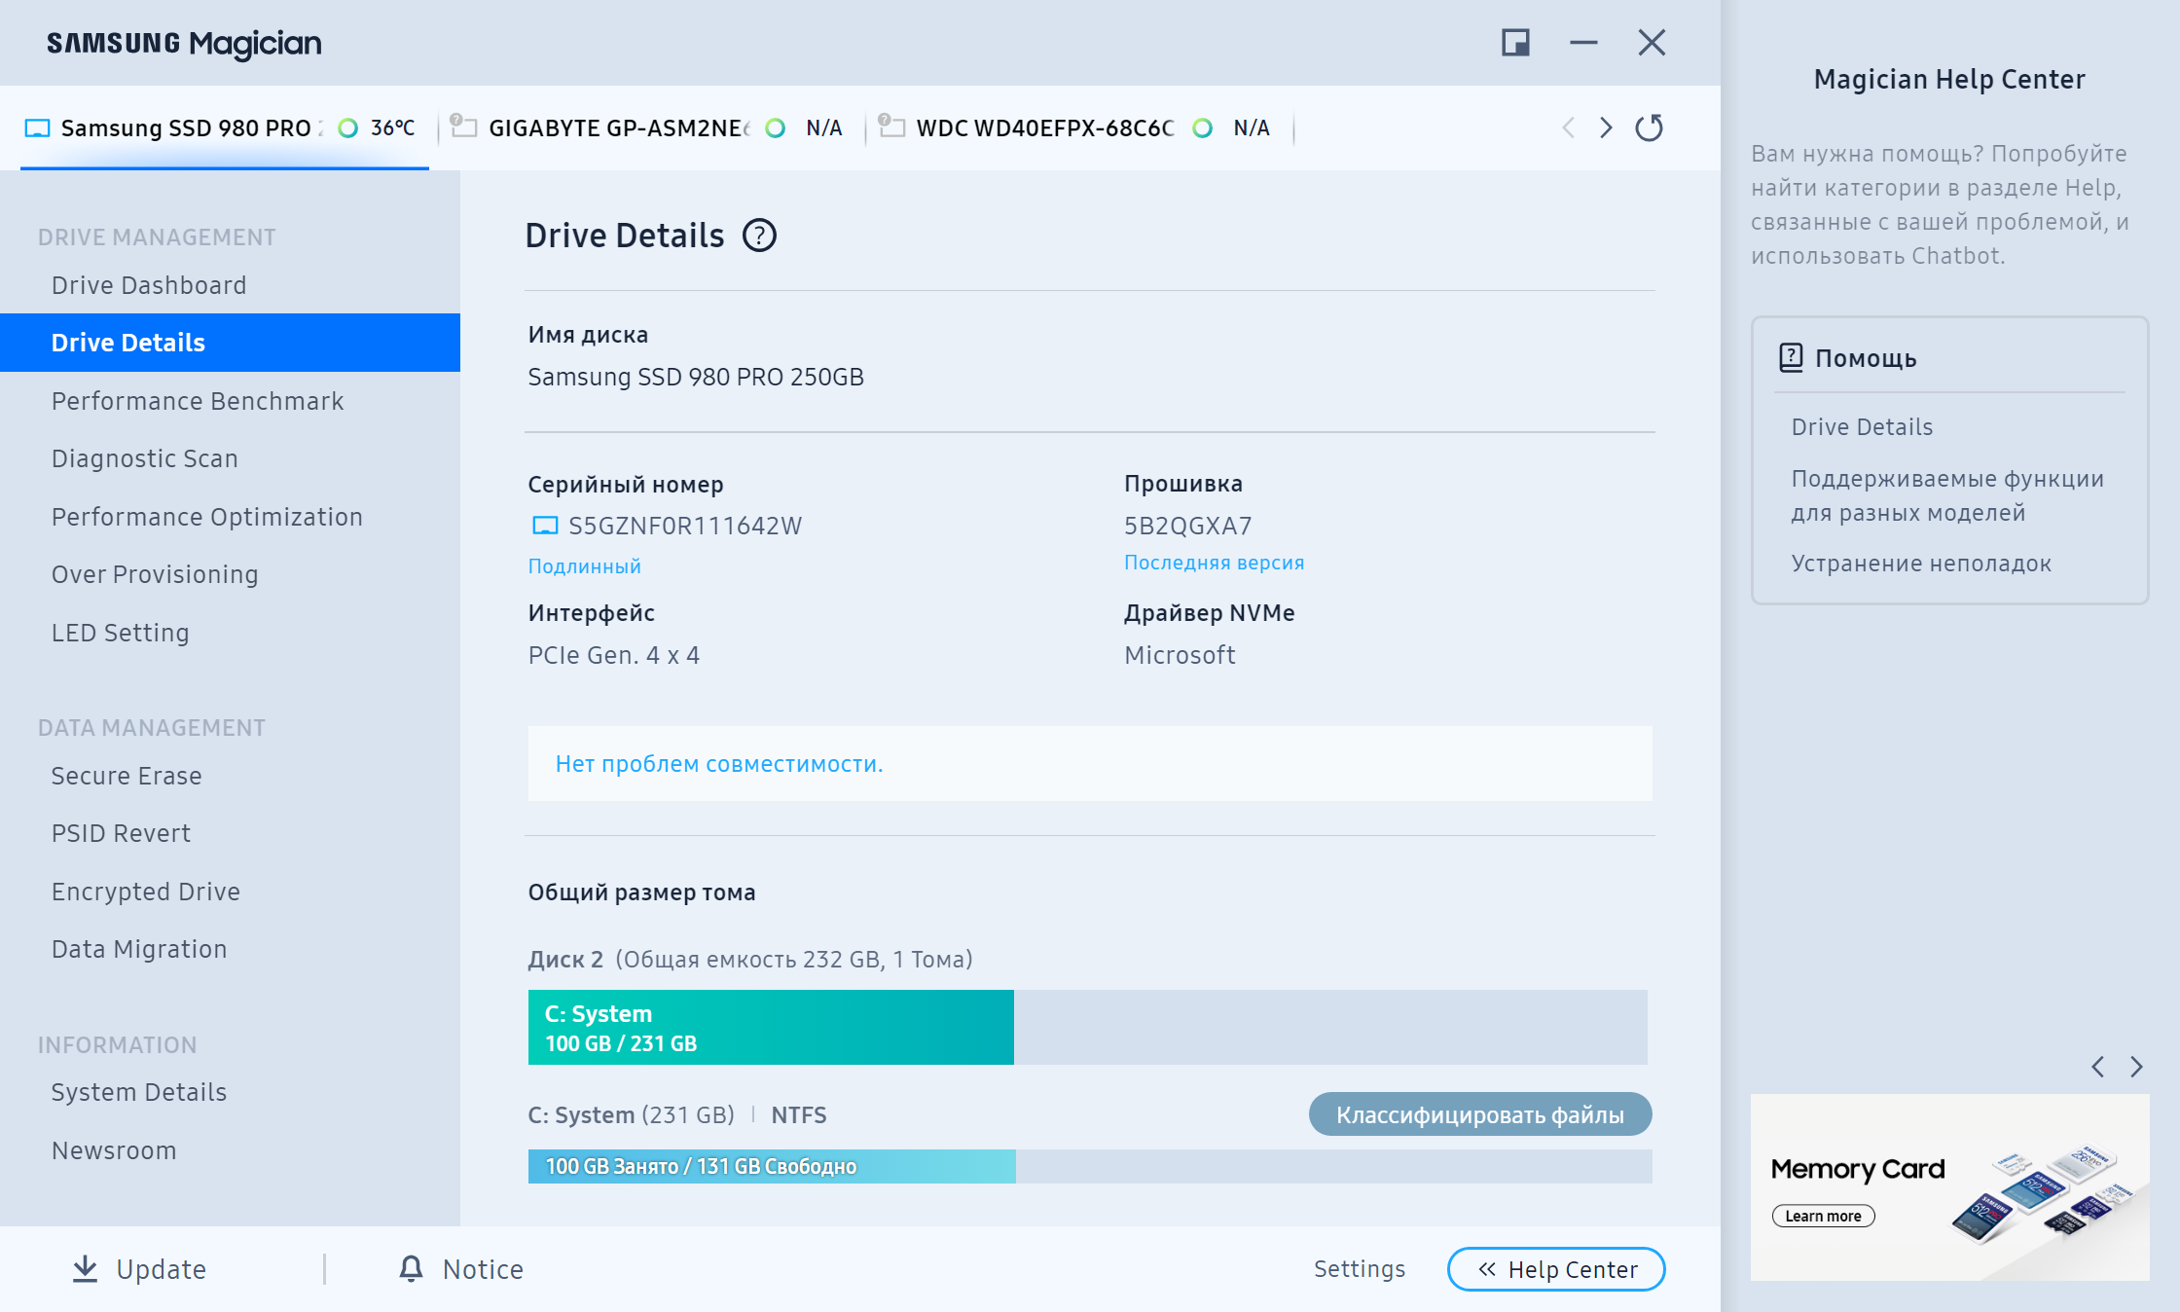Click the Drive Details help question mark icon

(759, 236)
